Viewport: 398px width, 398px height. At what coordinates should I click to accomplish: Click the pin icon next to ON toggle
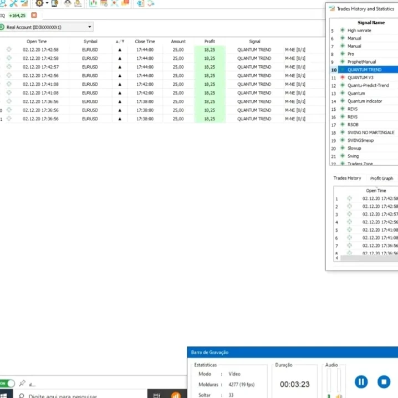(22, 383)
